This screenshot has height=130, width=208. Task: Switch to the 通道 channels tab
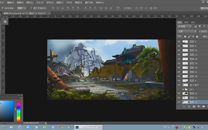(x=186, y=22)
